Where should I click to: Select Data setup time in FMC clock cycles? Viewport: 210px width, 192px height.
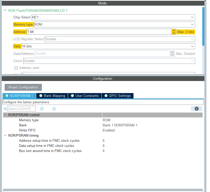point(103,146)
